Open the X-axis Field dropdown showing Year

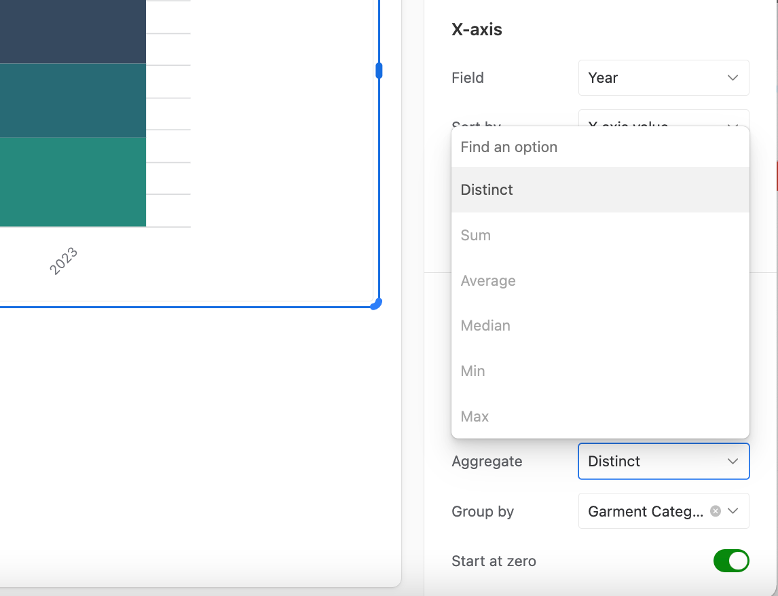[663, 77]
